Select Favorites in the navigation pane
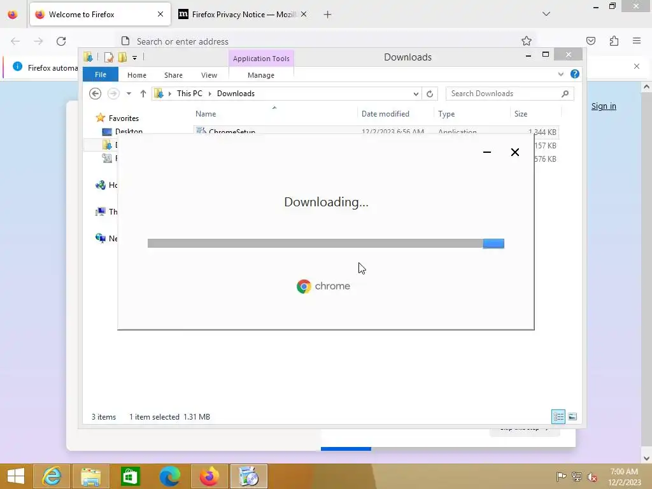The width and height of the screenshot is (652, 489). (124, 118)
